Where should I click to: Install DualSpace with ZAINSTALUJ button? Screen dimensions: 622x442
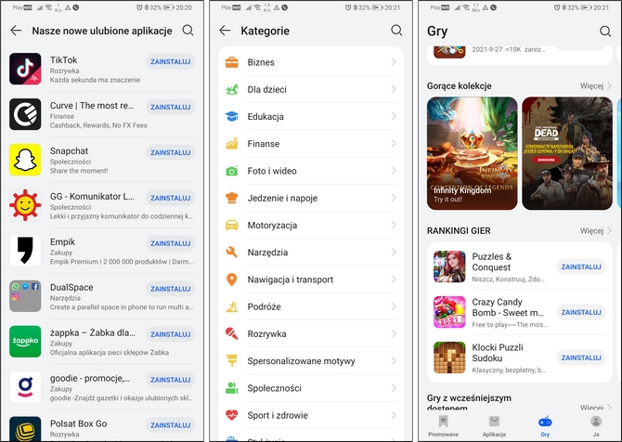pos(170,289)
